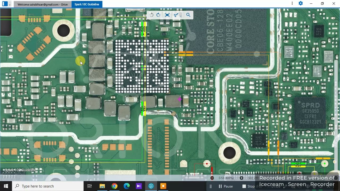Zoom in with the plus button
340x191 pixels.
(x=241, y=178)
